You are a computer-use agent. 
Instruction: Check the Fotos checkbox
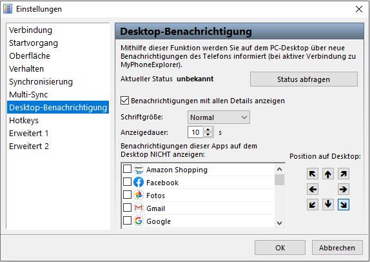click(x=128, y=195)
